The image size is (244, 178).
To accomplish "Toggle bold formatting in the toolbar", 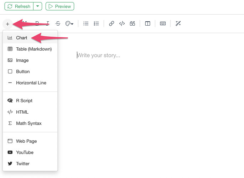I will pyautogui.click(x=37, y=23).
